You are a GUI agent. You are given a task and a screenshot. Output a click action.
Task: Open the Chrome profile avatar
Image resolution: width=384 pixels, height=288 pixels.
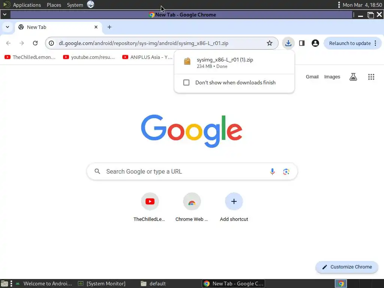click(315, 43)
